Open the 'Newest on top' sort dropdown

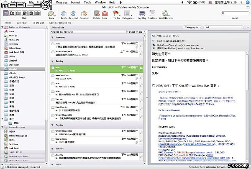pyautogui.click(x=136, y=32)
